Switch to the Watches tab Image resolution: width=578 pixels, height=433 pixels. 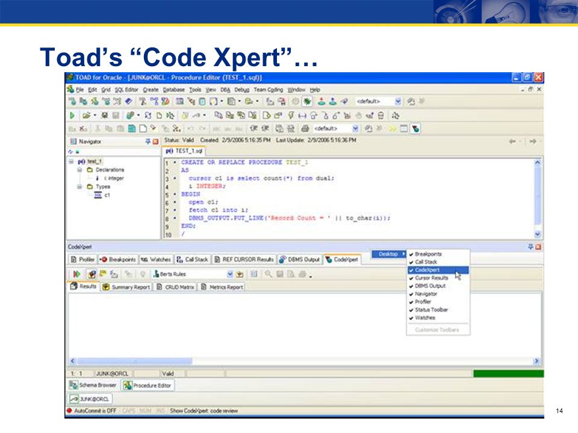tap(156, 260)
